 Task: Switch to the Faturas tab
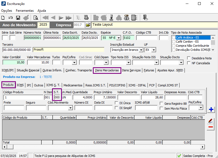tap(149, 70)
